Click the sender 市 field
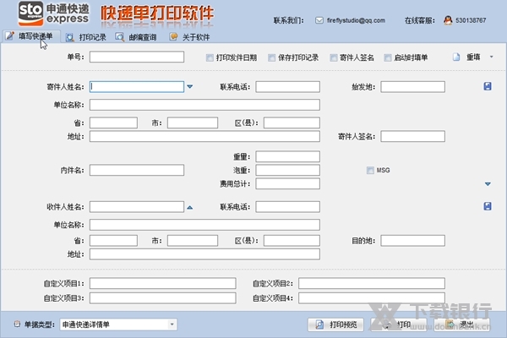 click(193, 123)
